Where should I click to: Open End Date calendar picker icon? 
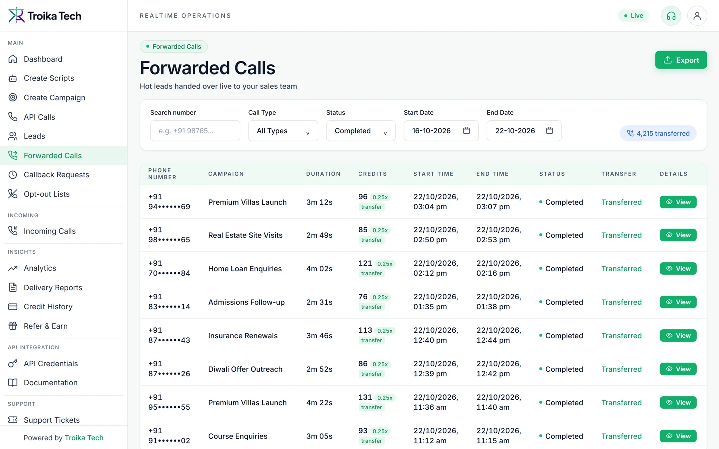(x=550, y=131)
